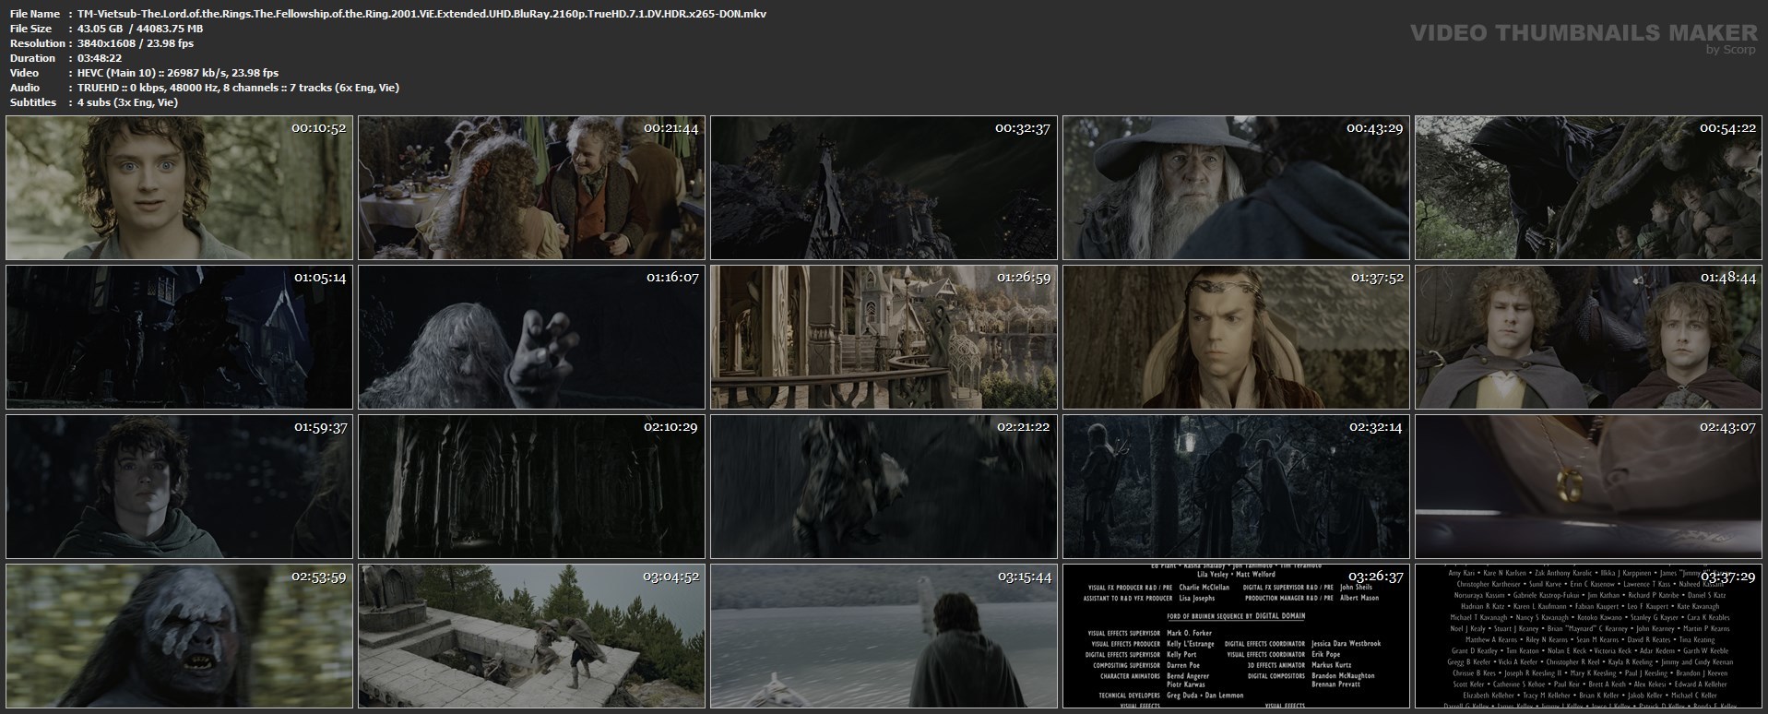
Task: Select the orc thumbnail at 02:53:59
Action: [179, 637]
